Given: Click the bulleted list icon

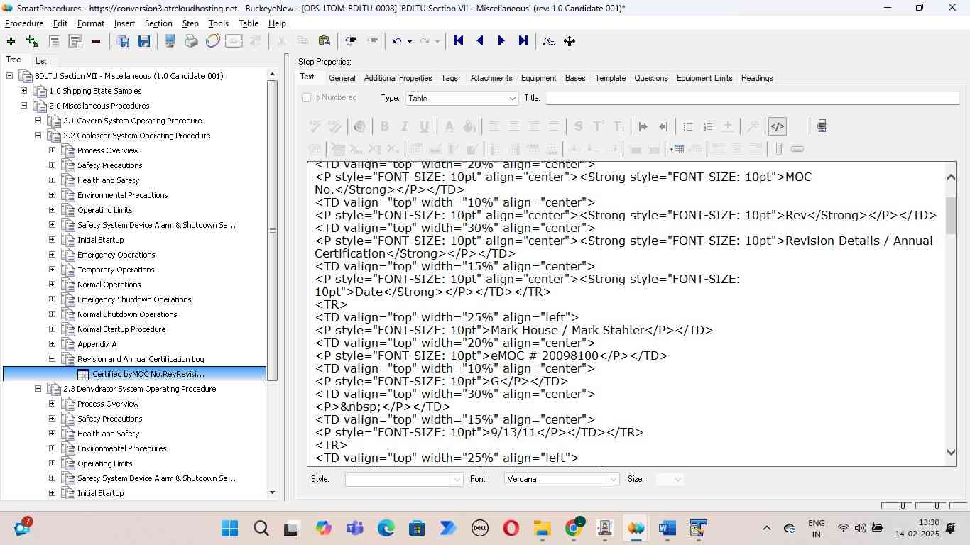Looking at the screenshot, I should pos(687,126).
